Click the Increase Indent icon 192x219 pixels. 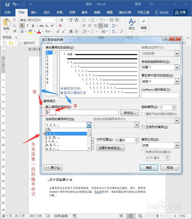click(117, 20)
